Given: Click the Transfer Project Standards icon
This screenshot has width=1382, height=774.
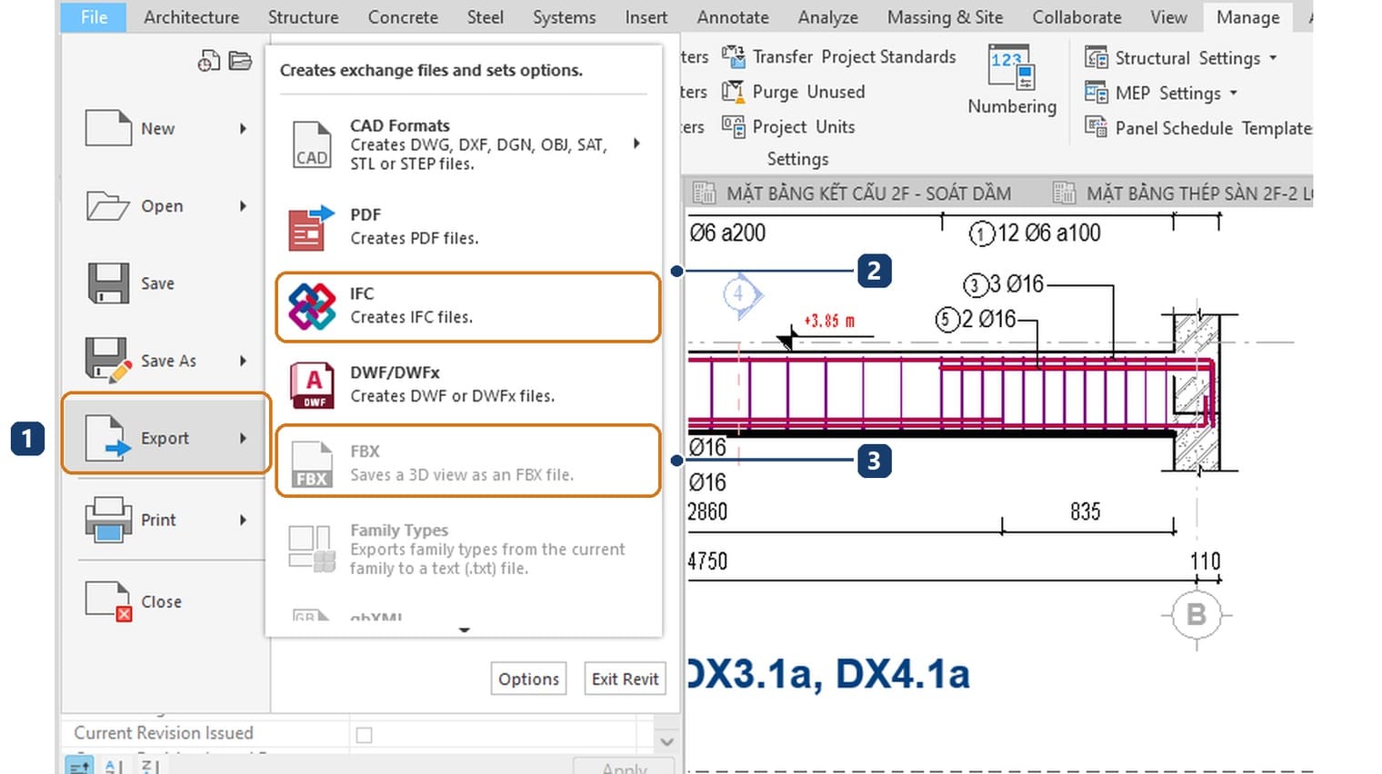Looking at the screenshot, I should point(733,56).
